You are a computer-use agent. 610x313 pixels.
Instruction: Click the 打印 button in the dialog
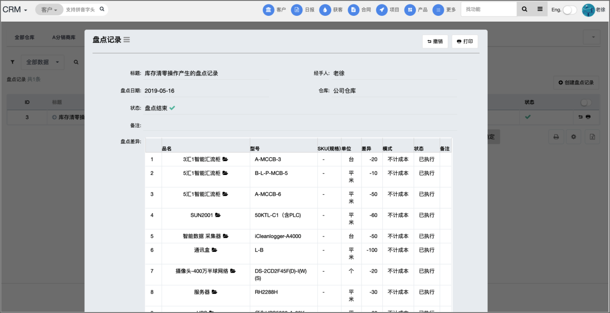click(x=465, y=41)
